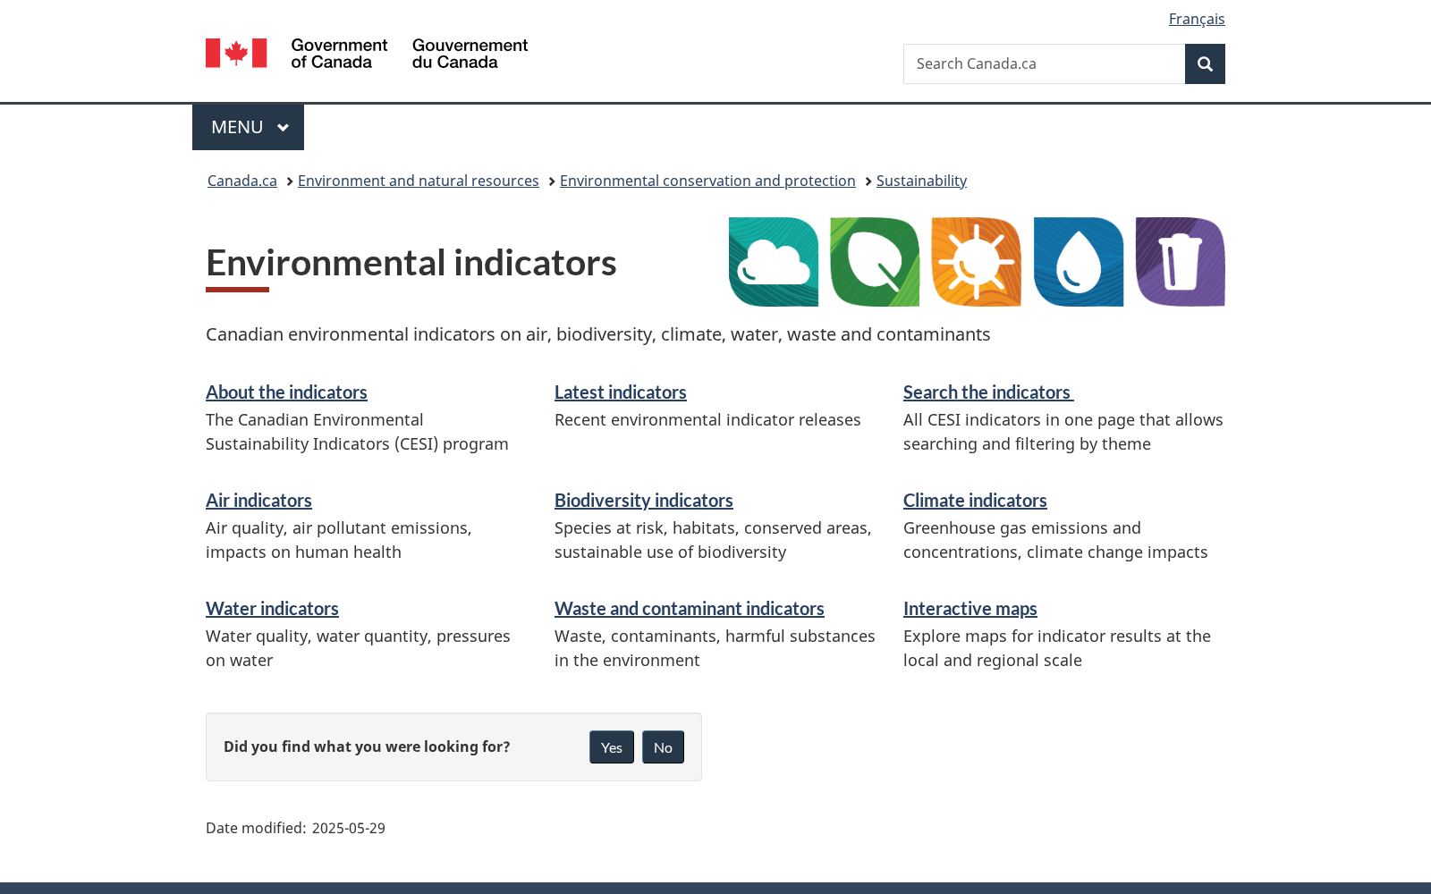The image size is (1431, 894).
Task: Click the cloud air indicator icon
Action: (x=774, y=262)
